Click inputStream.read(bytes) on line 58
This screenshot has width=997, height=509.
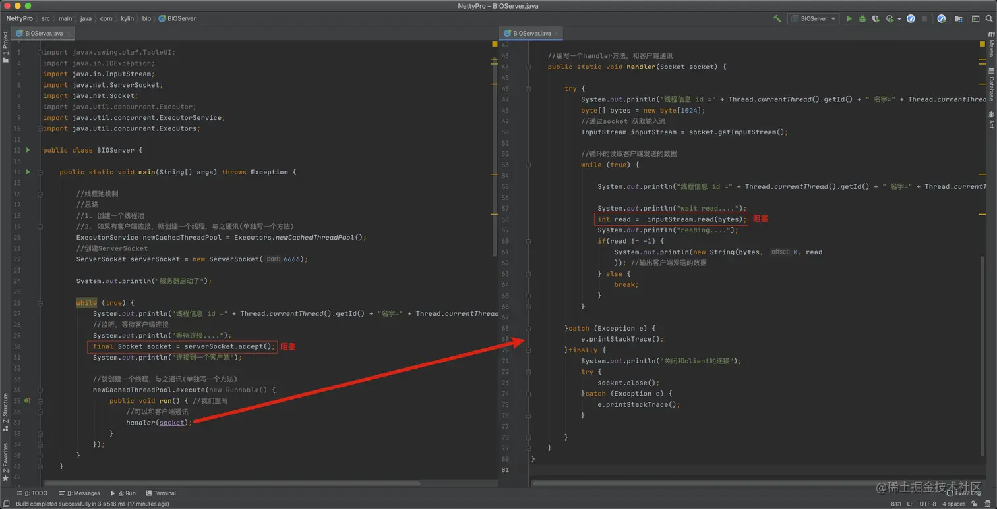(x=696, y=219)
